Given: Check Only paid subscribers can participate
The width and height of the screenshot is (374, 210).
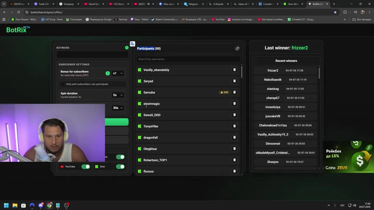Looking at the screenshot, I should 63,84.
